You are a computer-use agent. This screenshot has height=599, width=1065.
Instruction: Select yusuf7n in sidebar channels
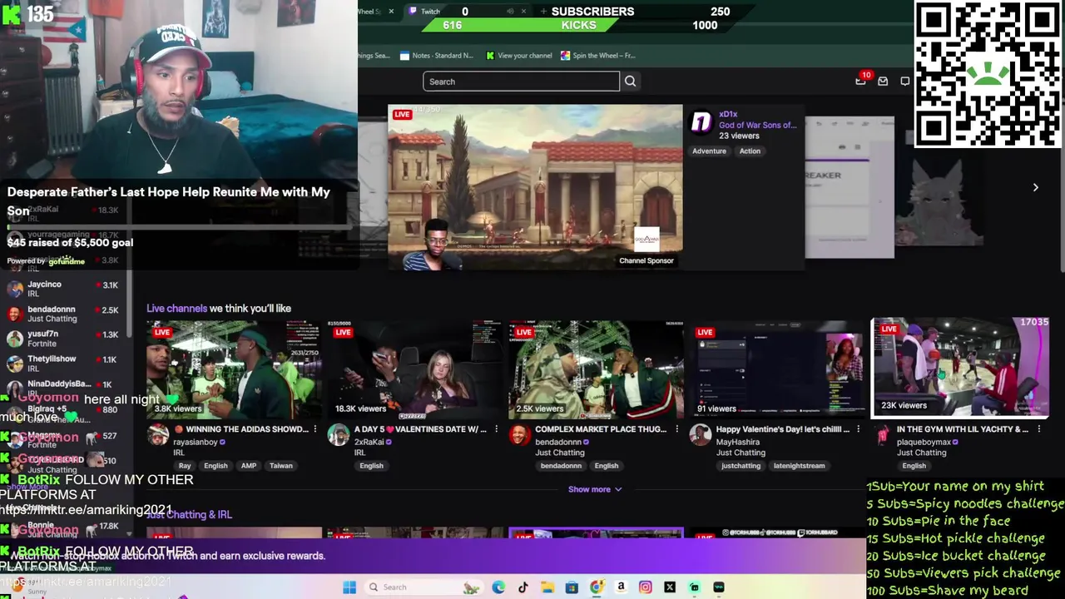63,339
